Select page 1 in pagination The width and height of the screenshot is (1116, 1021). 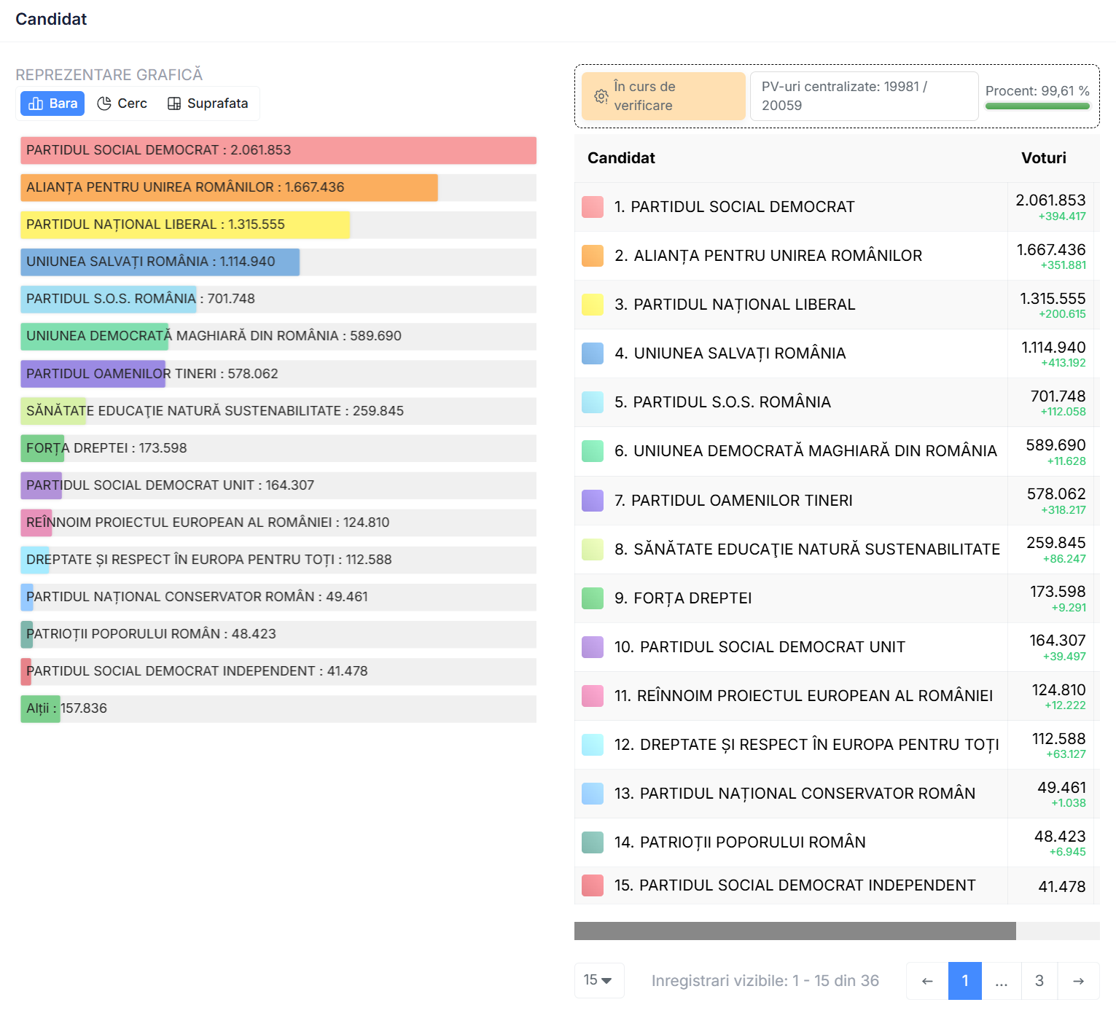pos(964,981)
